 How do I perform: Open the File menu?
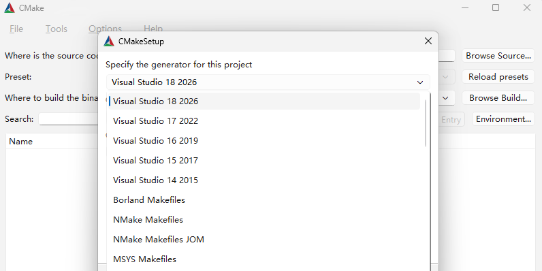[16, 29]
